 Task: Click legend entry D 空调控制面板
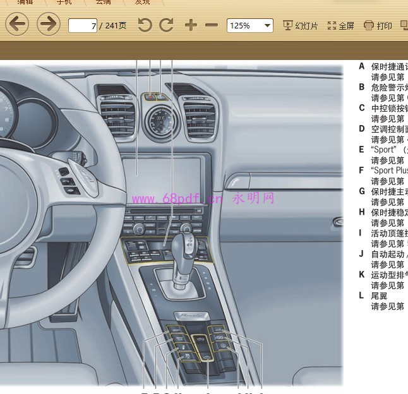[383, 129]
